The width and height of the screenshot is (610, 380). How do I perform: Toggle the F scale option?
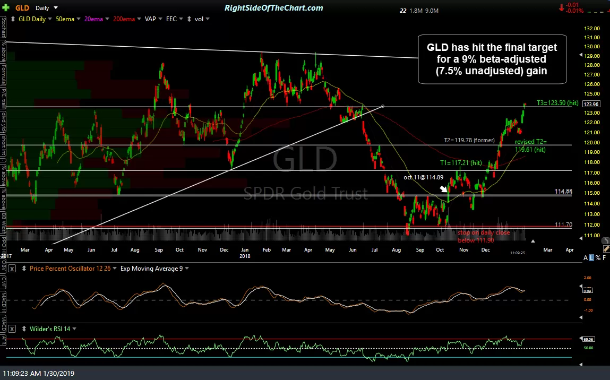click(604, 258)
